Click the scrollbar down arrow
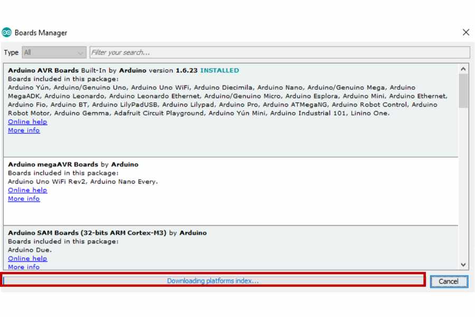Image resolution: width=475 pixels, height=317 pixels. pos(463,265)
